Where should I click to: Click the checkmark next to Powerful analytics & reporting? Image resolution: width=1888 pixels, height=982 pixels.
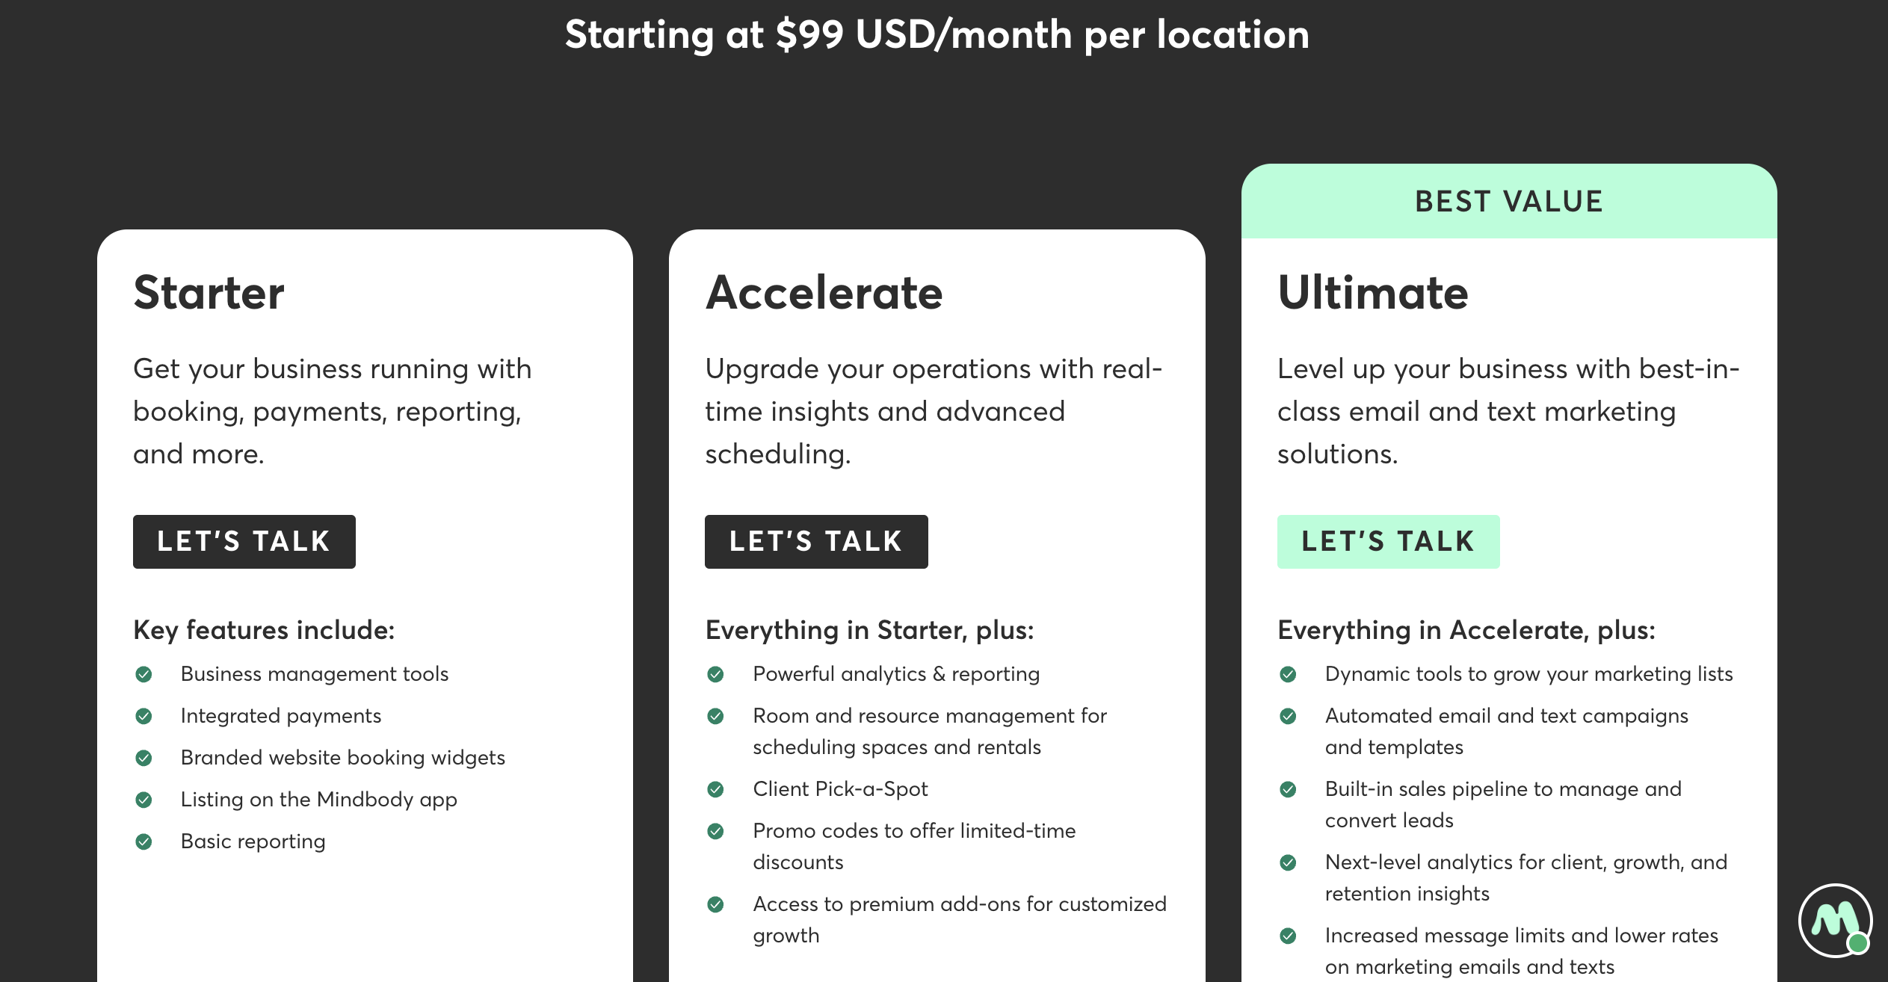(x=716, y=673)
